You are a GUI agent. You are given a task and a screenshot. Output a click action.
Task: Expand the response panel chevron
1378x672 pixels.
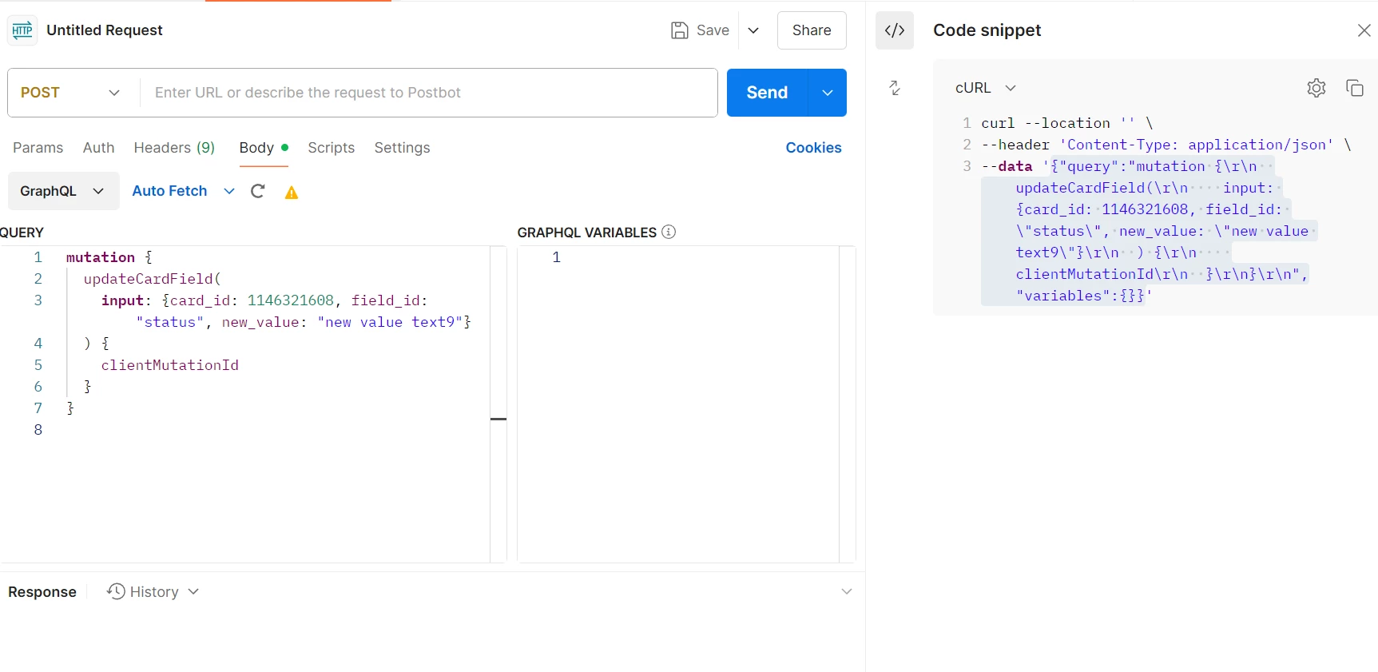tap(847, 591)
